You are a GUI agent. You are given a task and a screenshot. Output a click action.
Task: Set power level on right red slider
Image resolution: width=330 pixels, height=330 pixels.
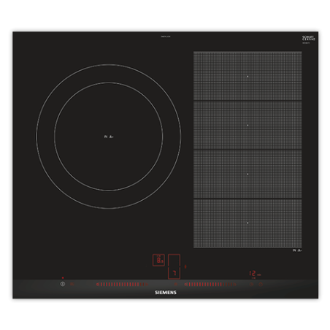click(x=210, y=284)
